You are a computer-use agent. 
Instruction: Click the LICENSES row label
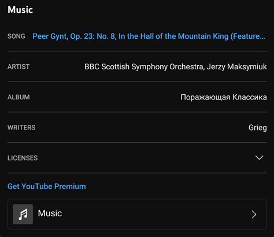(23, 158)
